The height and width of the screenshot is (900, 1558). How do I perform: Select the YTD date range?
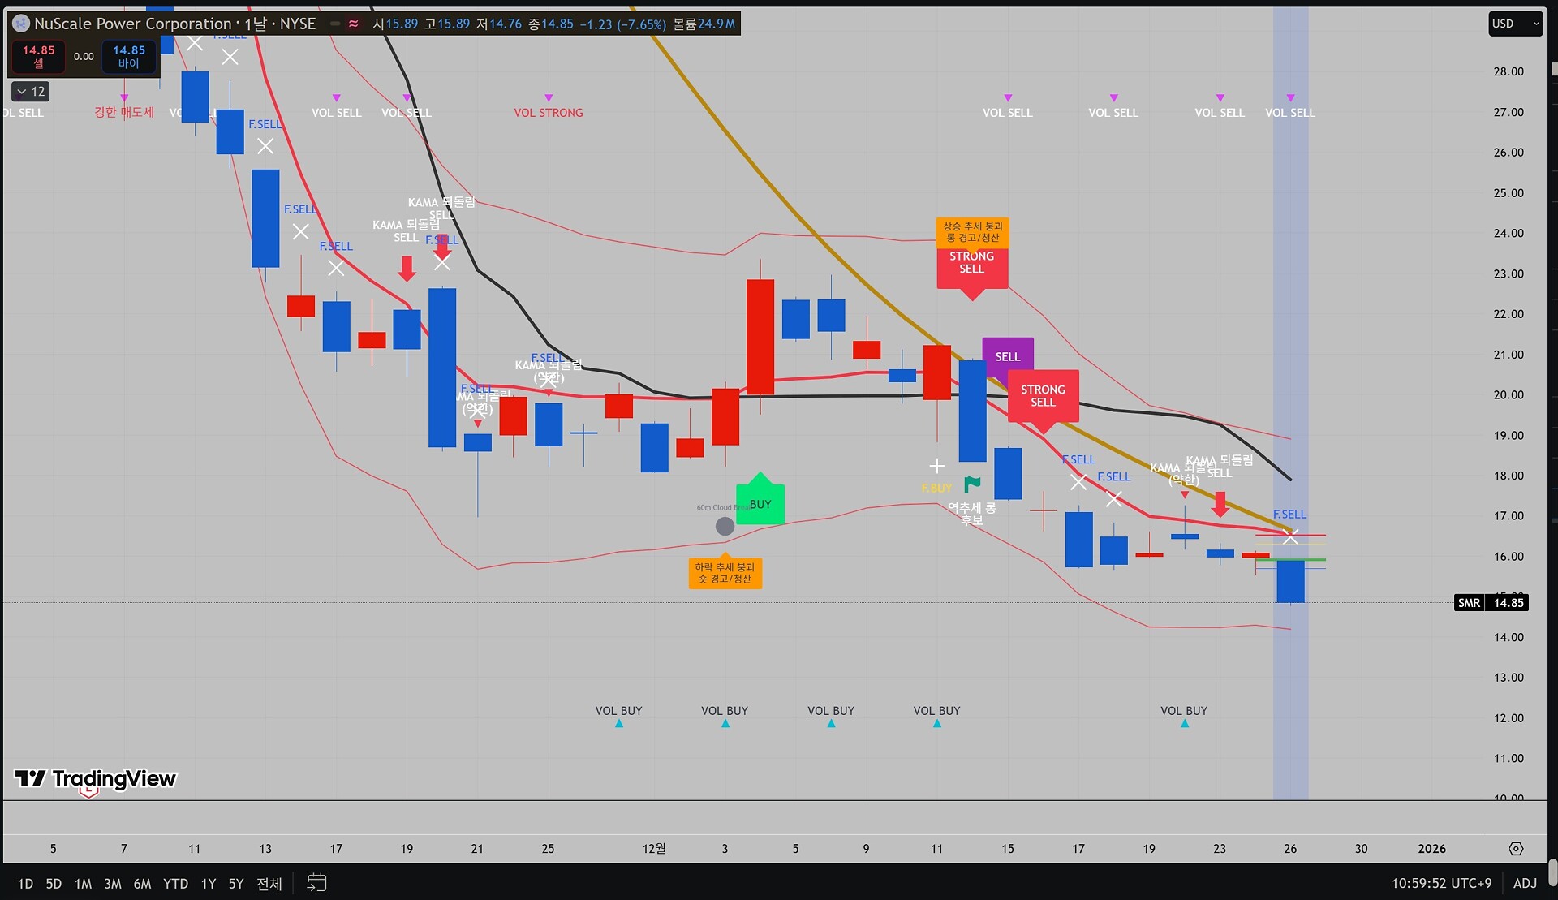pyautogui.click(x=175, y=884)
